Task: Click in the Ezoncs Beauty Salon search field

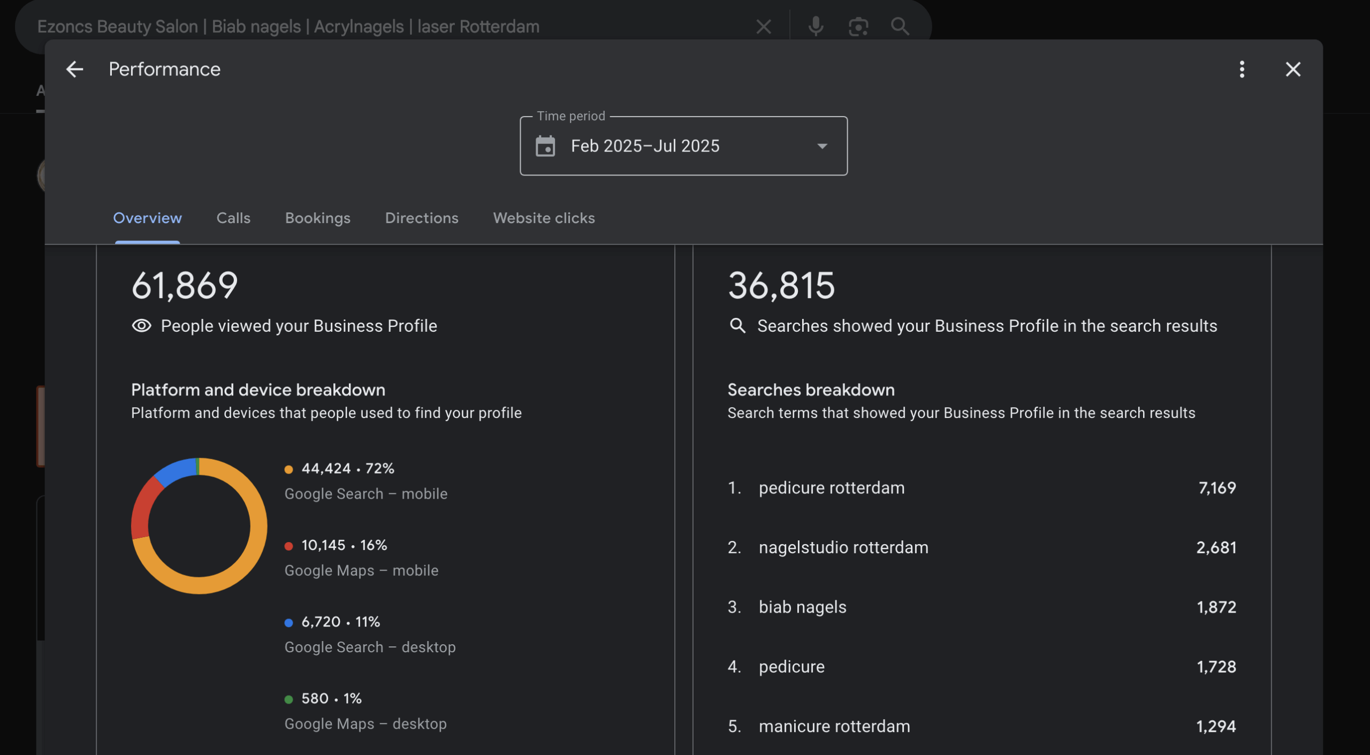Action: click(x=288, y=26)
